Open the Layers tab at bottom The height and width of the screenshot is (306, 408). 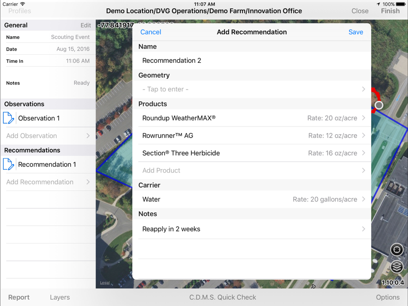60,297
